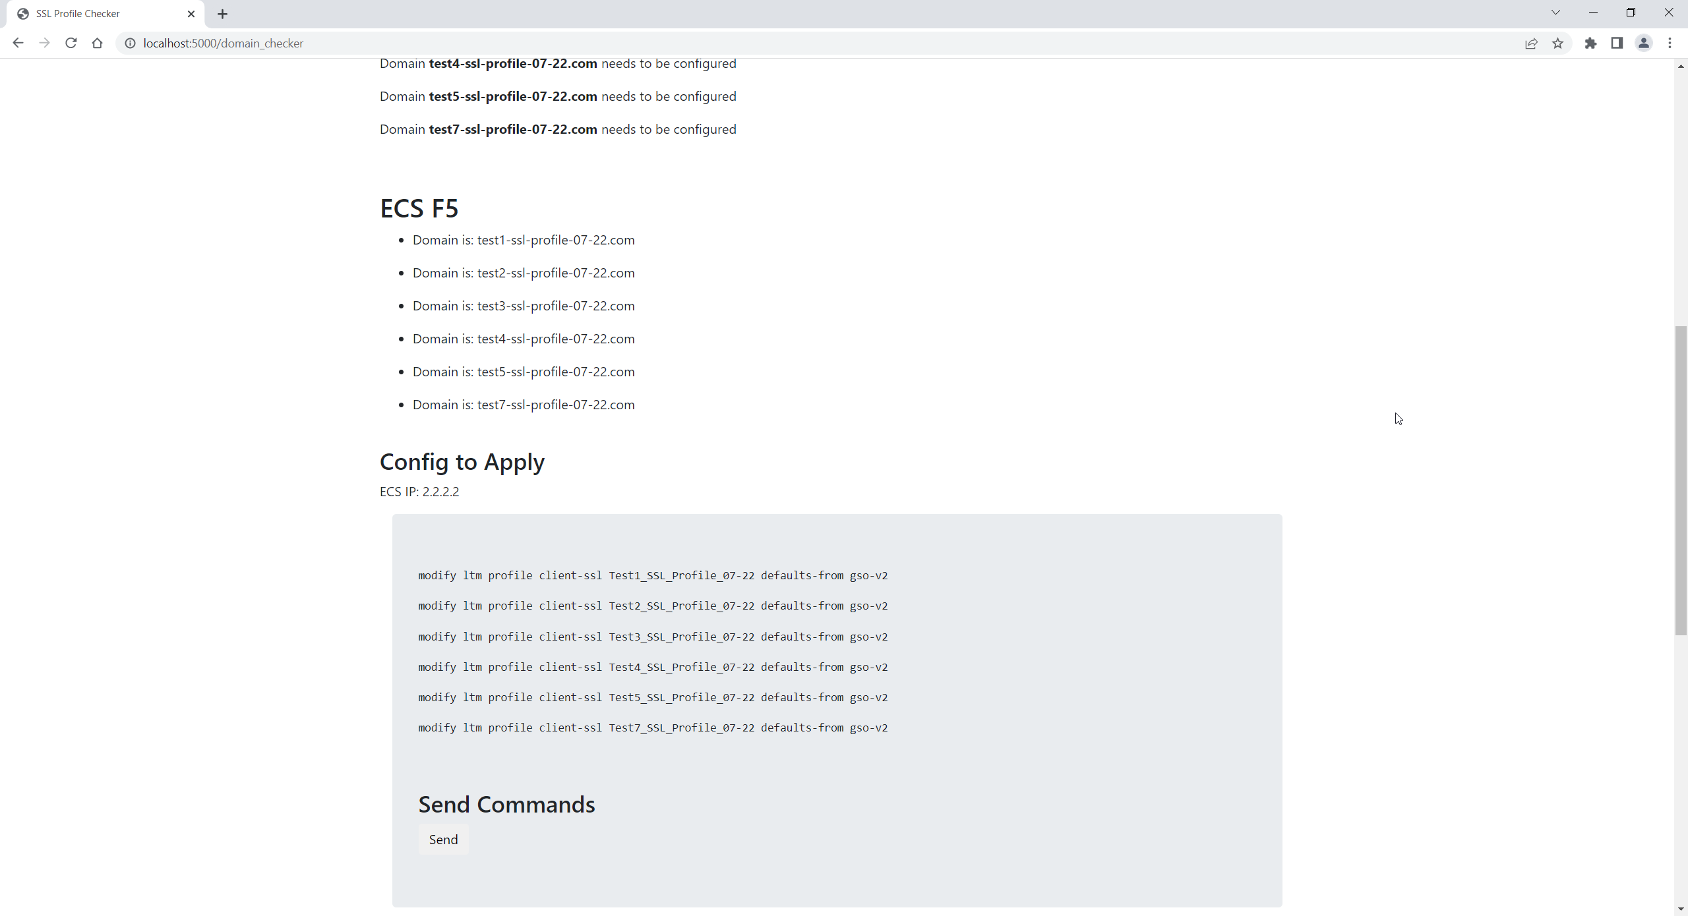
Task: Open a new browser tab
Action: point(222,14)
